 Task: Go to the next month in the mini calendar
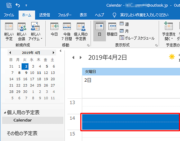point(53,53)
